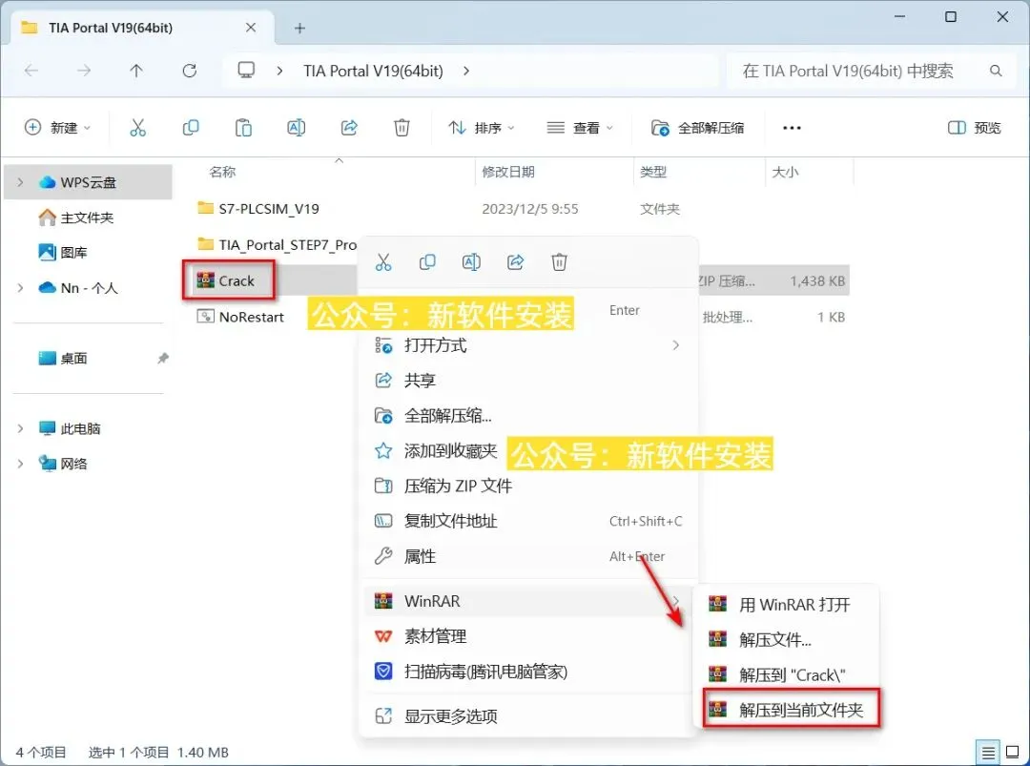1030x766 pixels.
Task: Expand the 打开方式 submenu arrow
Action: click(x=676, y=345)
